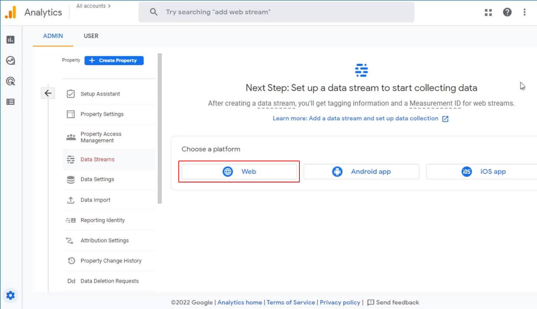Click the Dd Data Deletion icon
Screen dimensions: 537x309
pyautogui.click(x=71, y=281)
